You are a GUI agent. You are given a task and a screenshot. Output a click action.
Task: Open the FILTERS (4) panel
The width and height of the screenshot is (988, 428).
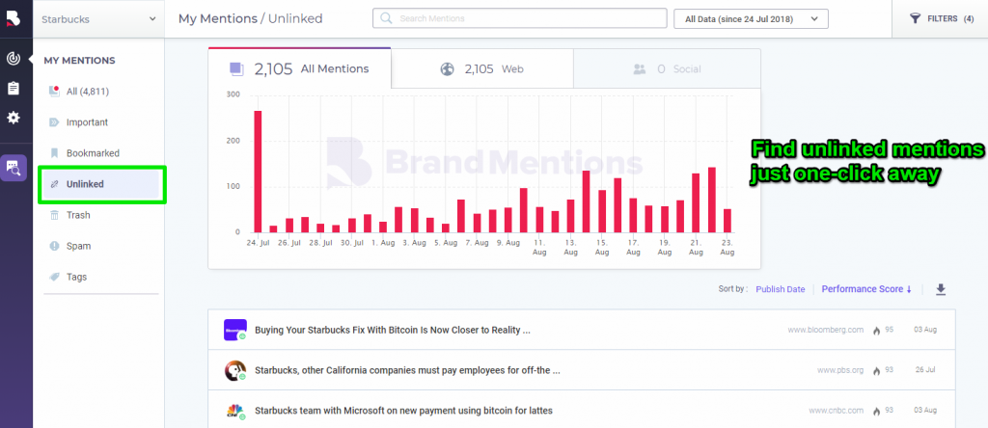pos(942,19)
